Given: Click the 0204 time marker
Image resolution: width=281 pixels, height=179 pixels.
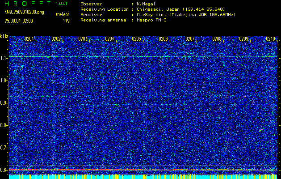Looking at the screenshot, I should tap(109, 39).
